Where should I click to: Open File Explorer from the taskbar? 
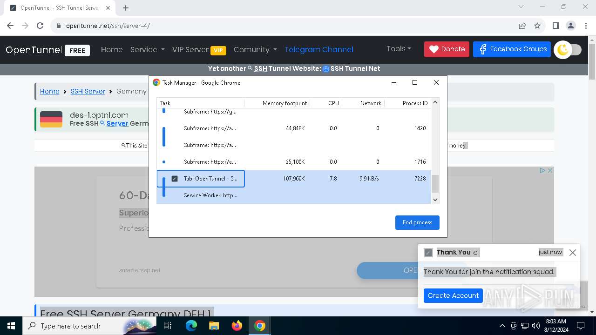click(x=214, y=326)
